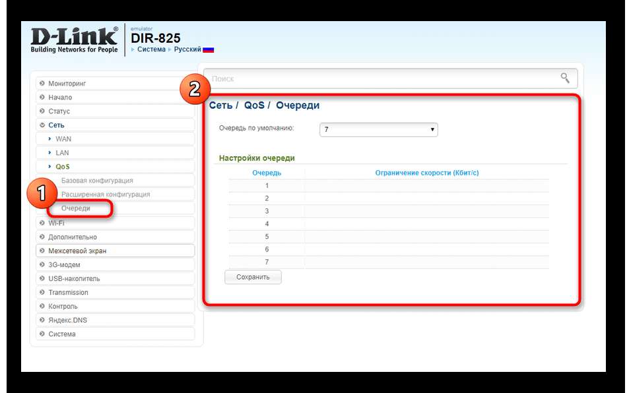
Task: Click the arrow icon beside Начало
Action: point(42,97)
